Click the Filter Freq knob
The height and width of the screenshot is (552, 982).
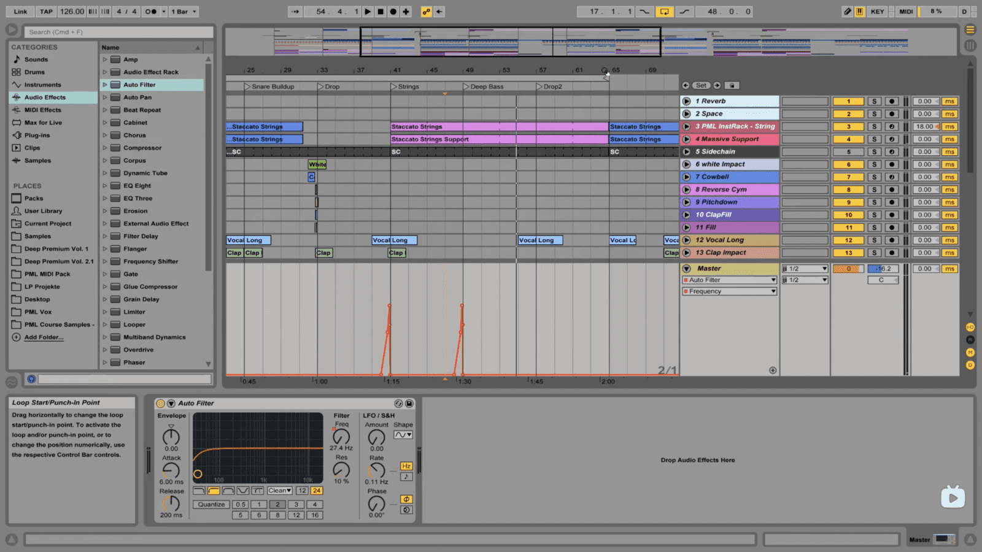341,437
